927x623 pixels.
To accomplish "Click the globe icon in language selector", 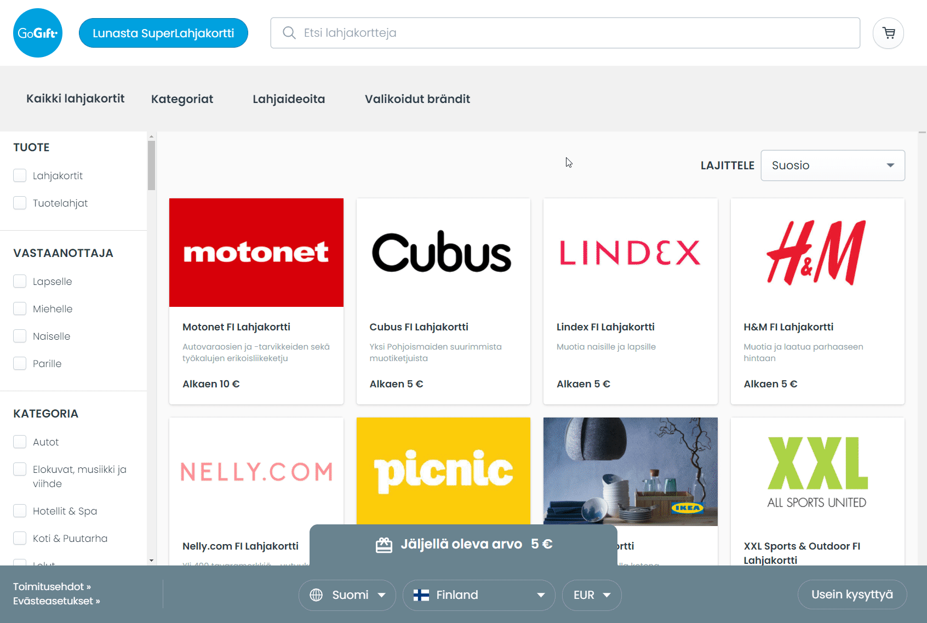I will pos(316,595).
